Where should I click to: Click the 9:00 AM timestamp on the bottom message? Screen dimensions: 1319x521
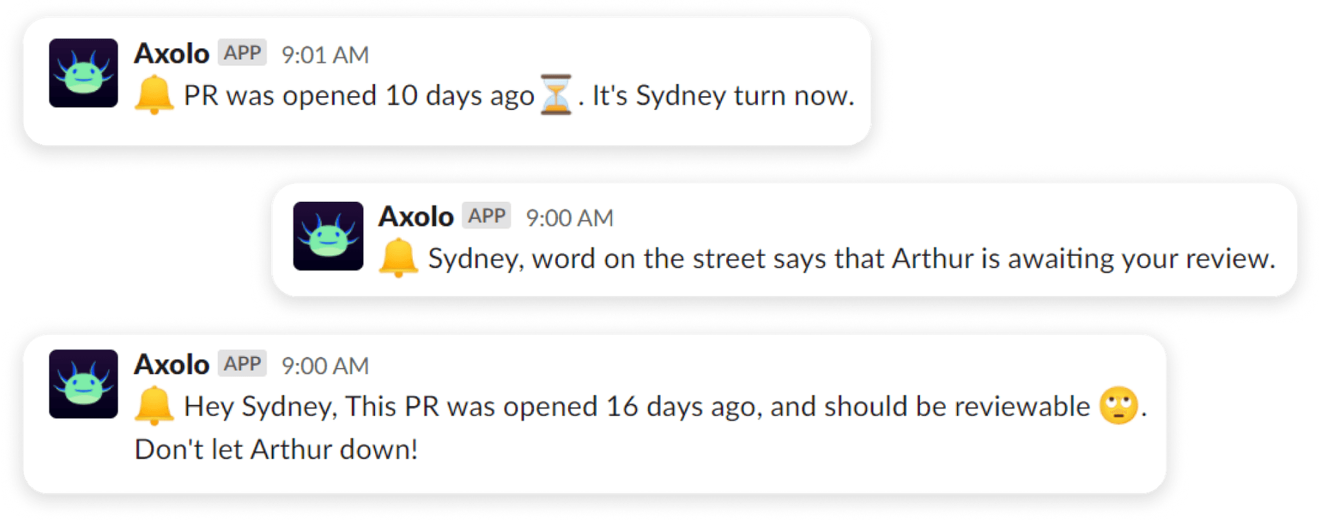pyautogui.click(x=325, y=365)
